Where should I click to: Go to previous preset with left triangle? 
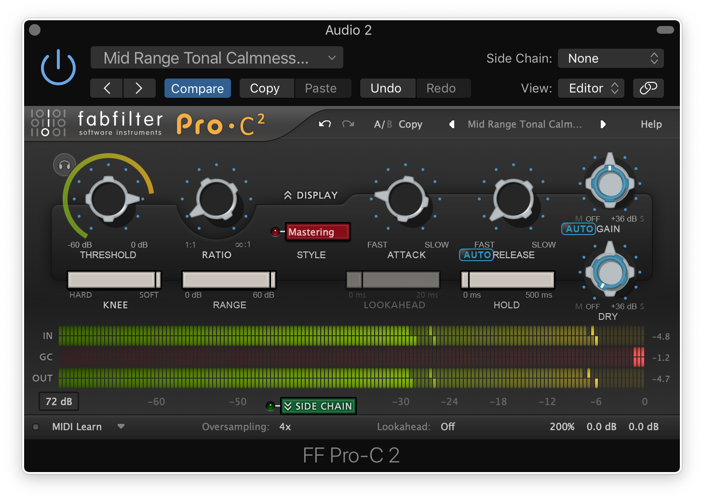[x=452, y=124]
